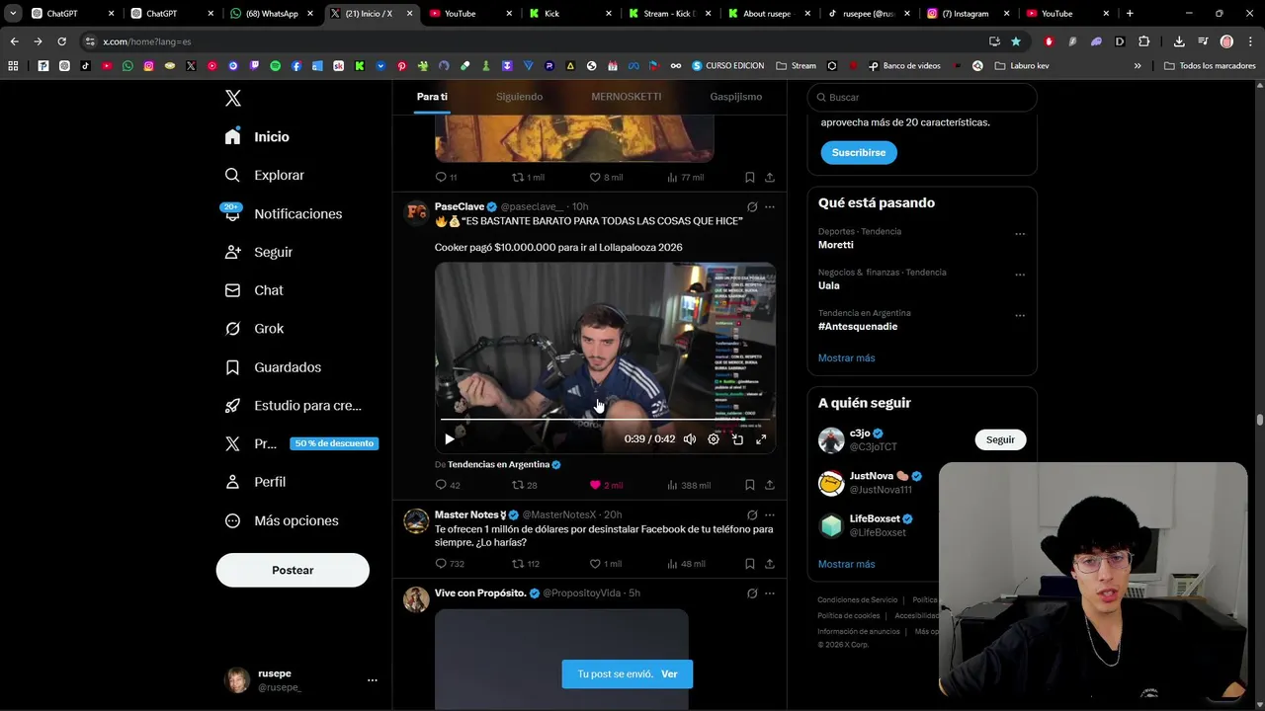Mute the PaseClave video volume
1265x711 pixels.
[690, 439]
